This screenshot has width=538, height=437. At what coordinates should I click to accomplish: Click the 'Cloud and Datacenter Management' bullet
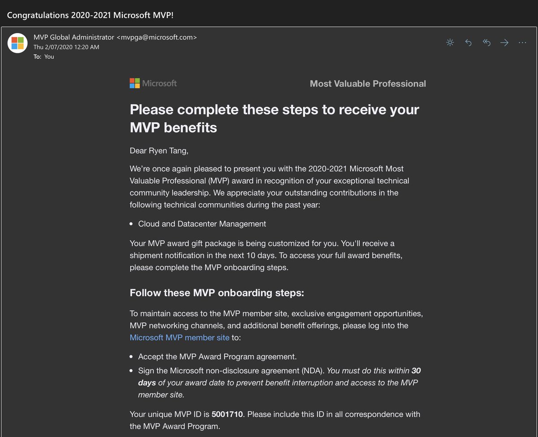coord(202,224)
